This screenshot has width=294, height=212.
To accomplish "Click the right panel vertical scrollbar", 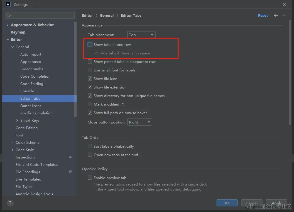I will pyautogui.click(x=290, y=73).
